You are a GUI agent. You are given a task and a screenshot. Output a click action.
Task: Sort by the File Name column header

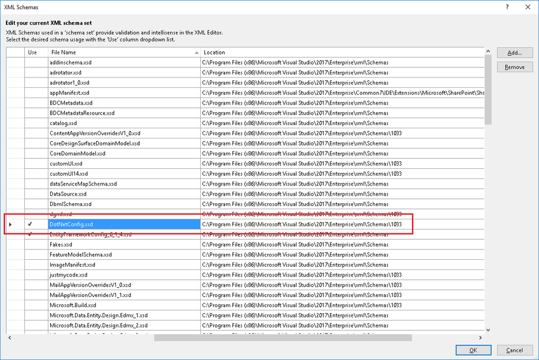[x=124, y=52]
